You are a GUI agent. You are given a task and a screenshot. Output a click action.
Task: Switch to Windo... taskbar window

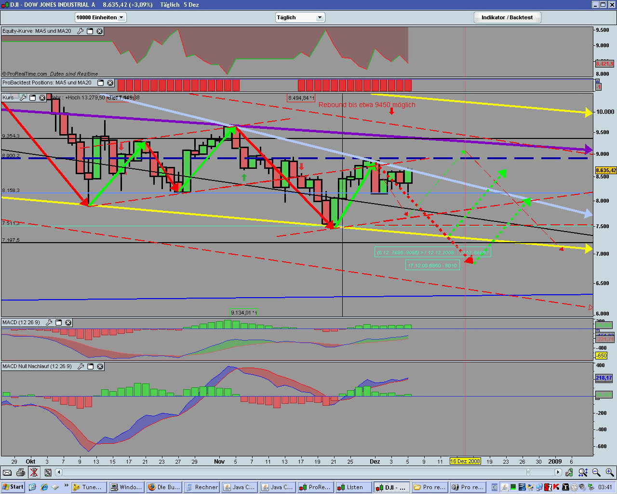pos(126,487)
